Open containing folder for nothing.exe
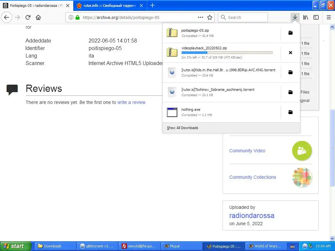 point(291,112)
